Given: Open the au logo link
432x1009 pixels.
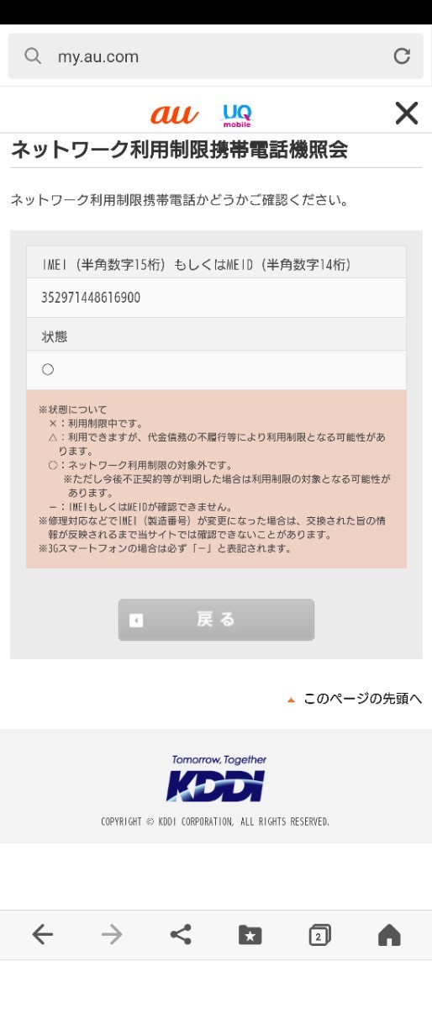Looking at the screenshot, I should [175, 114].
